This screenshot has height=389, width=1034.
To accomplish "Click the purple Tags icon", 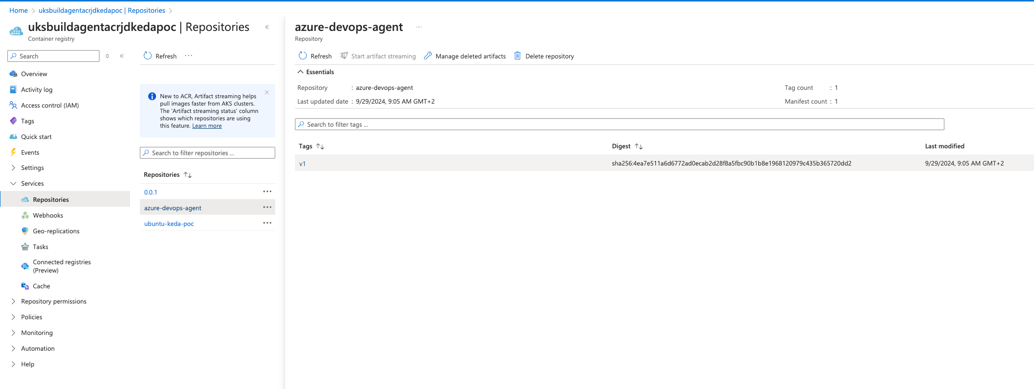I will [x=13, y=121].
